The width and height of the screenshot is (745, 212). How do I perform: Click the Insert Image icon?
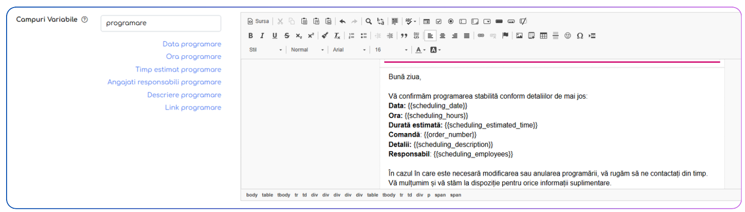[519, 35]
